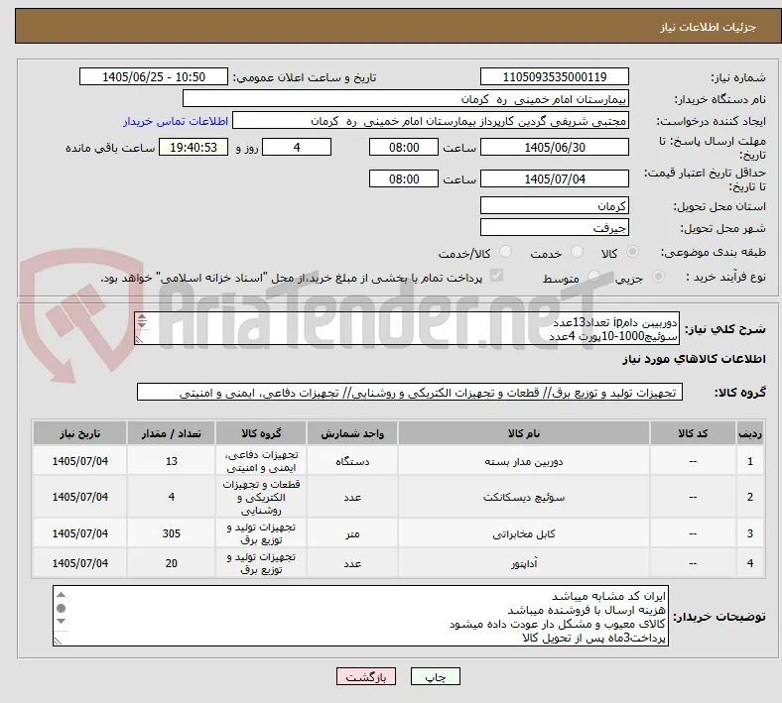Click the سوئیچ دیسکانکت item cell
Screen dimensions: 782x703
(524, 497)
